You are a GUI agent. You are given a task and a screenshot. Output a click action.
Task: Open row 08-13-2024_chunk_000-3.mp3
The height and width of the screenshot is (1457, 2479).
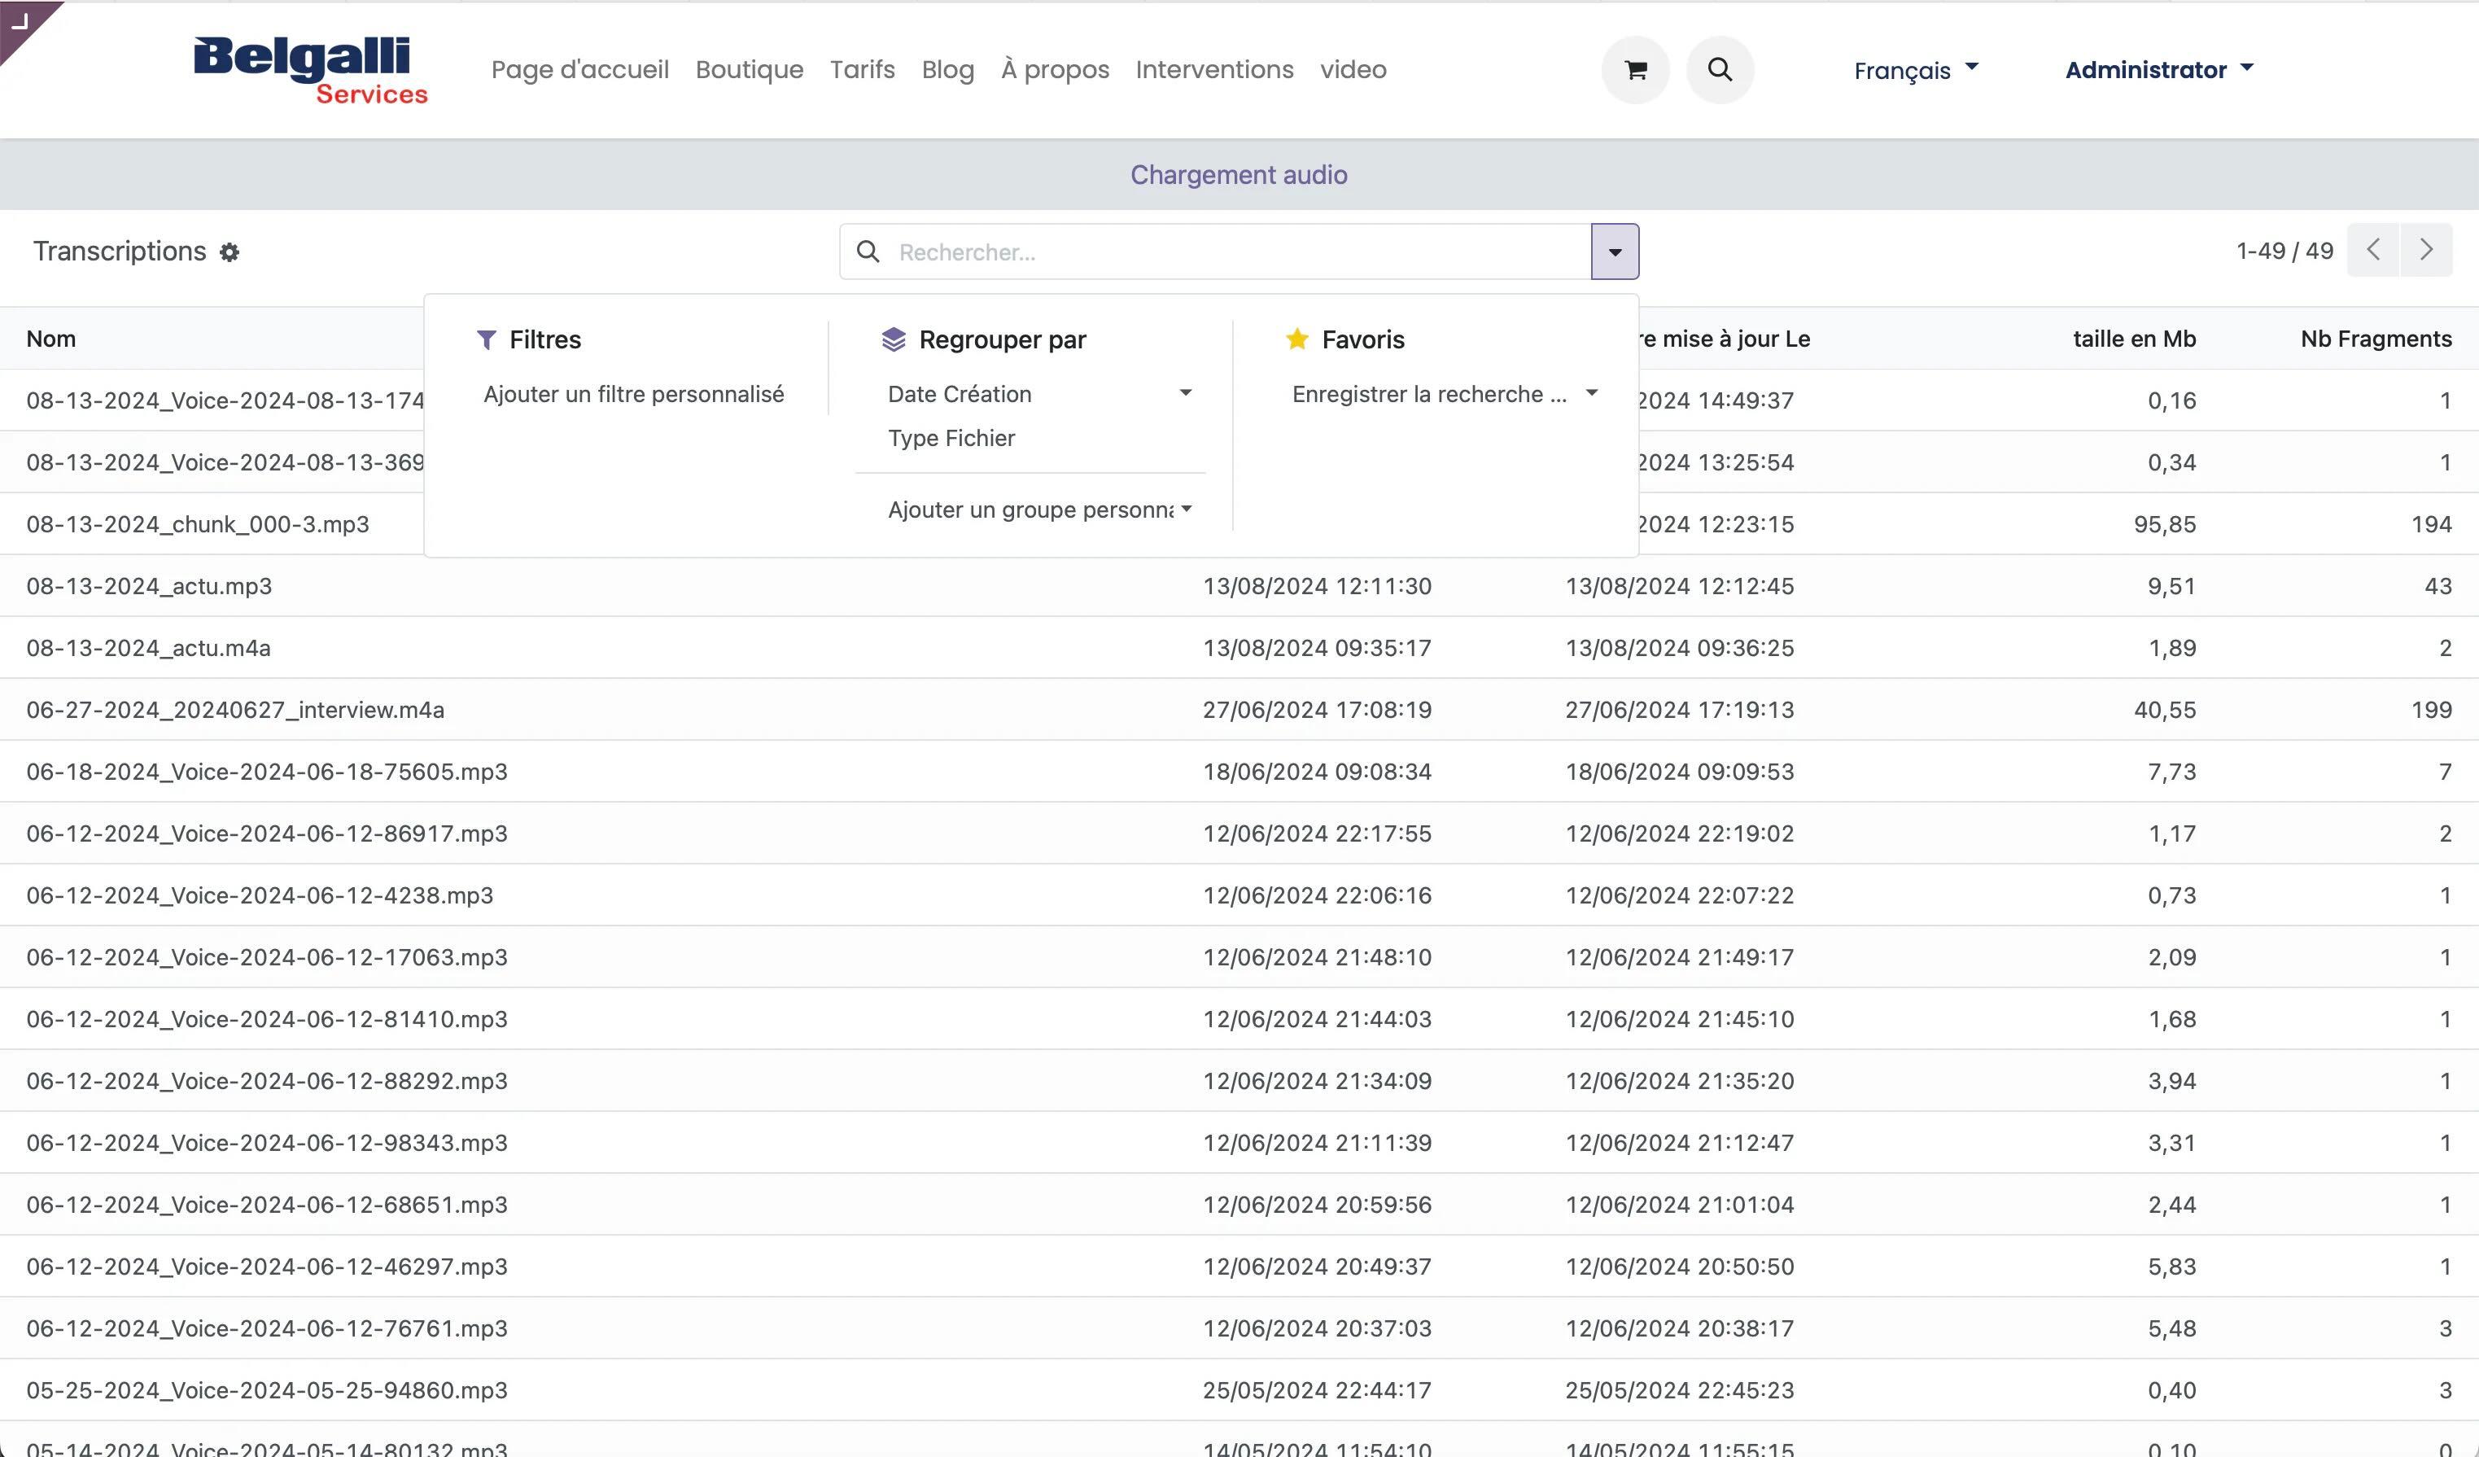click(1239, 523)
